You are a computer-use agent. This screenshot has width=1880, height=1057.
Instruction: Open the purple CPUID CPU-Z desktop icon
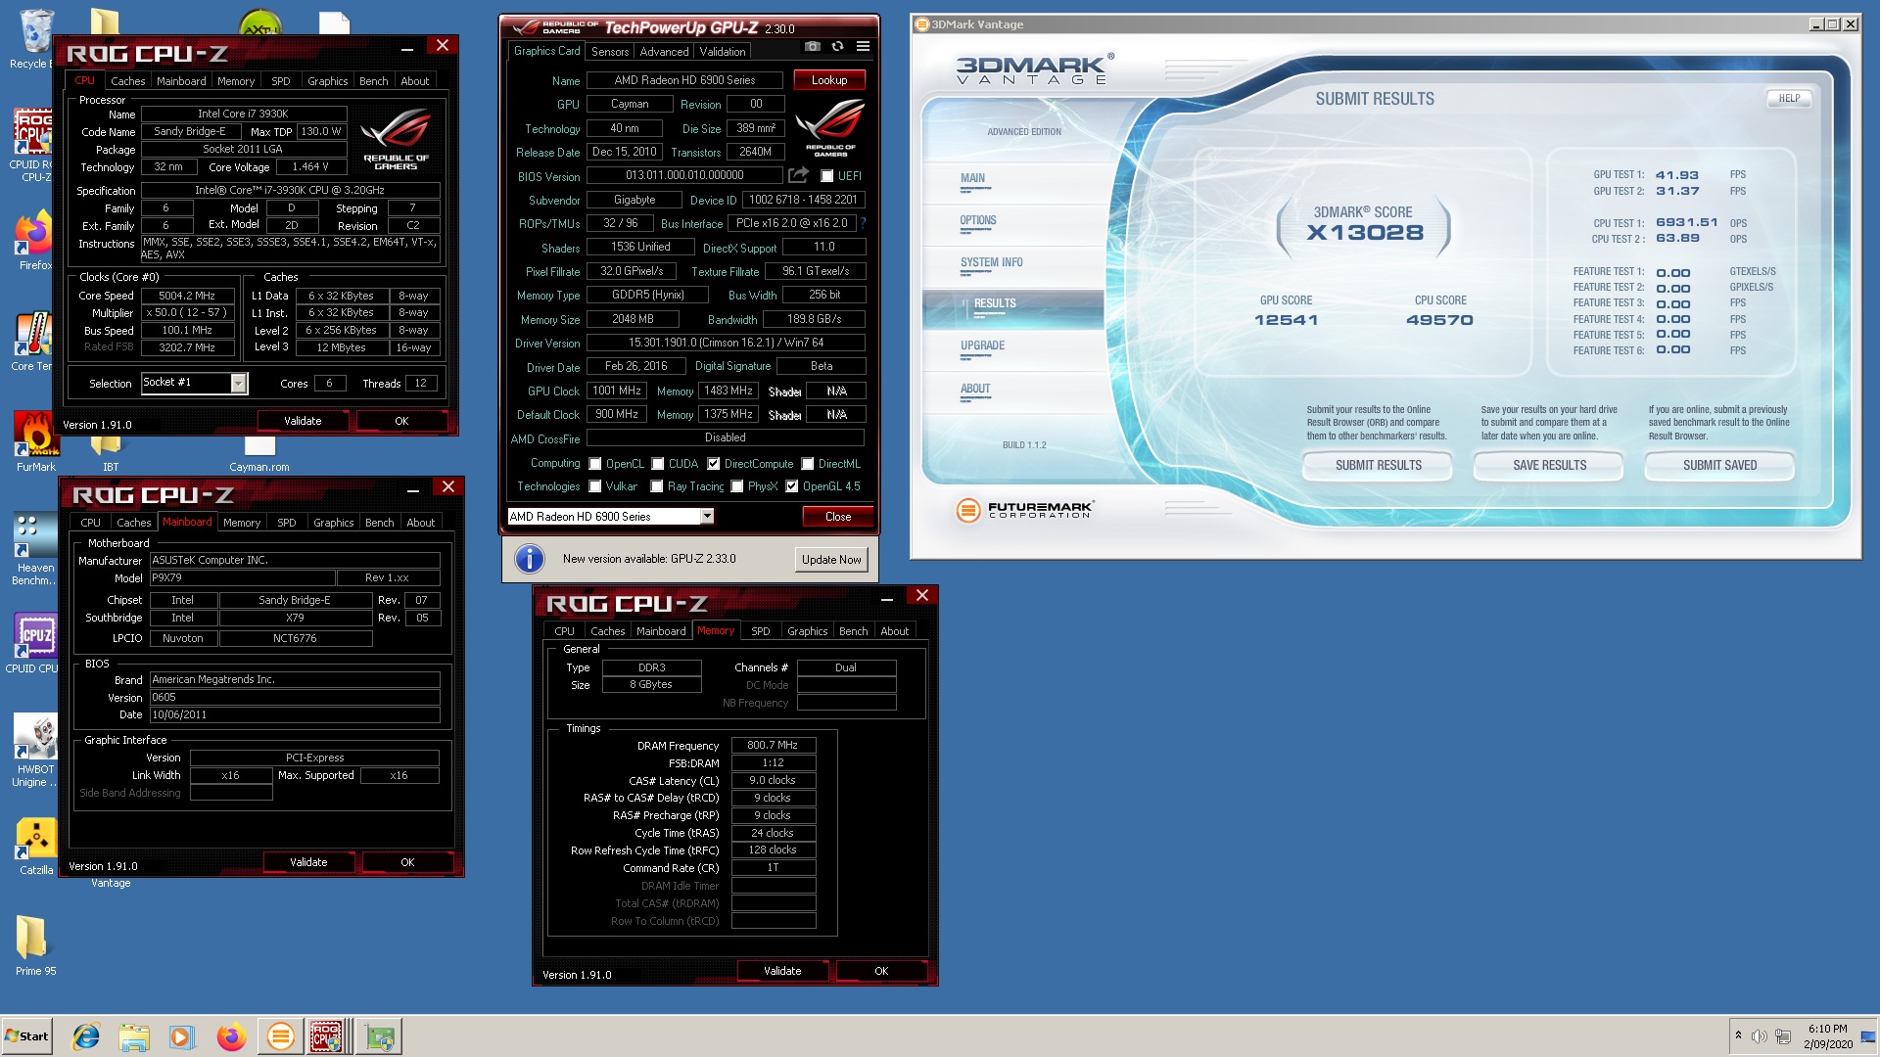(35, 644)
